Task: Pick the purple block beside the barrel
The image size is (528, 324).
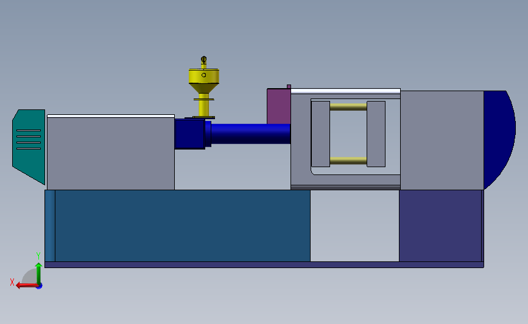Action: (x=279, y=106)
